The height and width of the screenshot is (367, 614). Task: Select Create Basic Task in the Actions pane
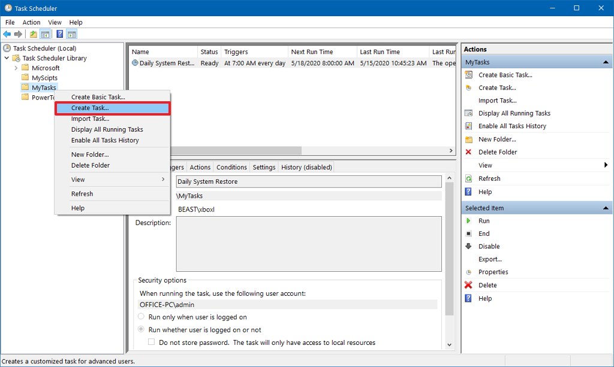click(503, 75)
